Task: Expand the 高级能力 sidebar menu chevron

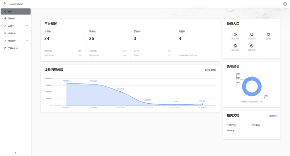Action: pos(27,41)
